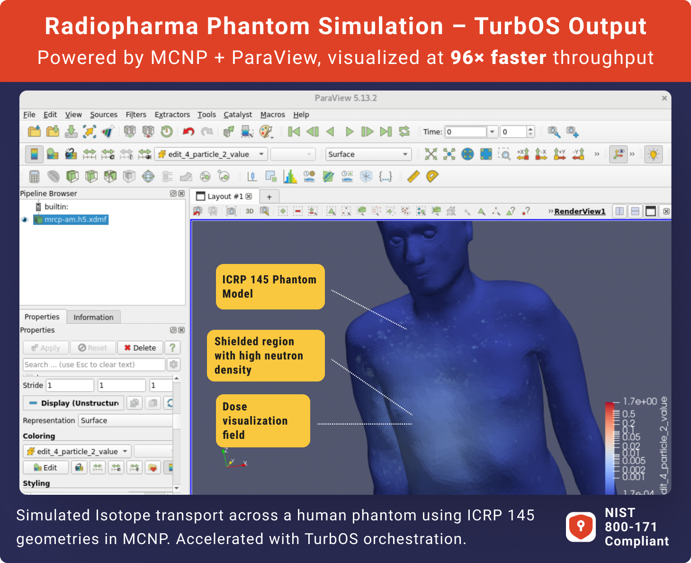
Task: Toggle animation loop mode
Action: 404,131
